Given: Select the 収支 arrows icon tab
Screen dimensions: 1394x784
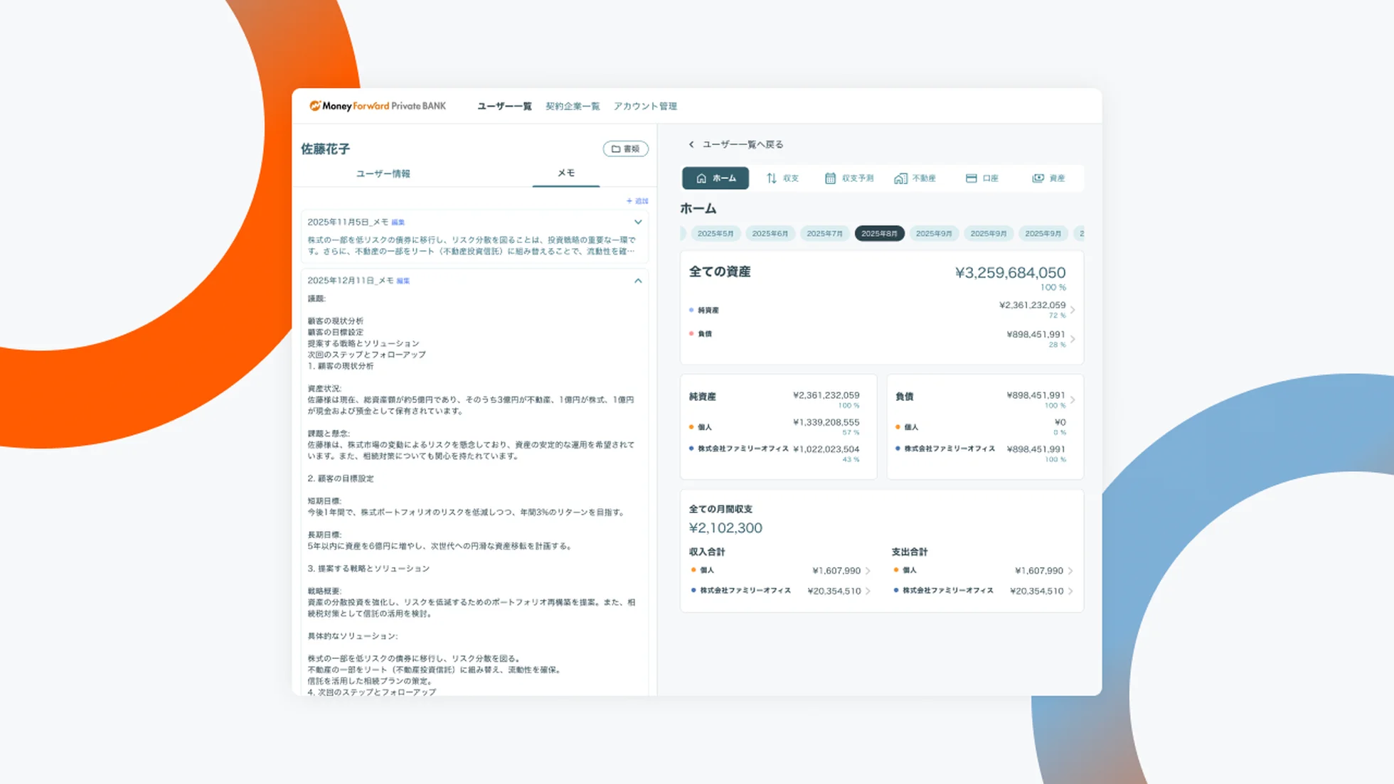Looking at the screenshot, I should pyautogui.click(x=782, y=178).
